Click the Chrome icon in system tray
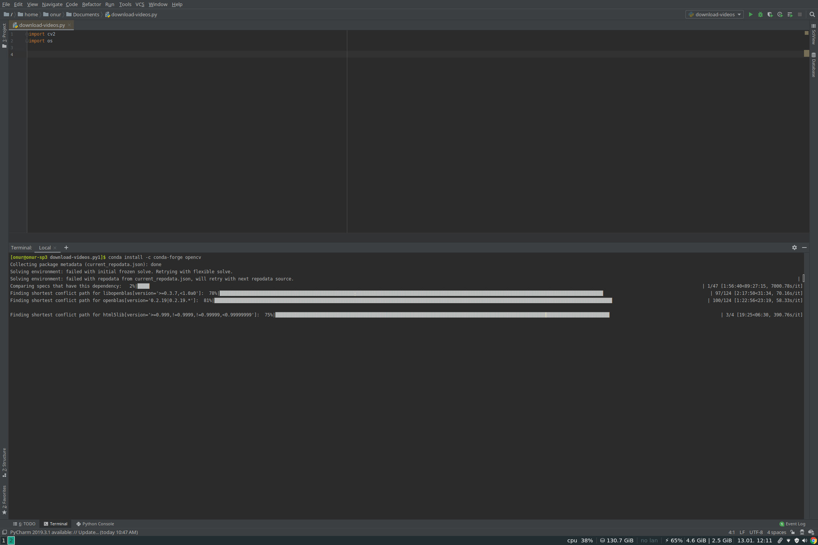The height and width of the screenshot is (545, 818). [x=813, y=540]
